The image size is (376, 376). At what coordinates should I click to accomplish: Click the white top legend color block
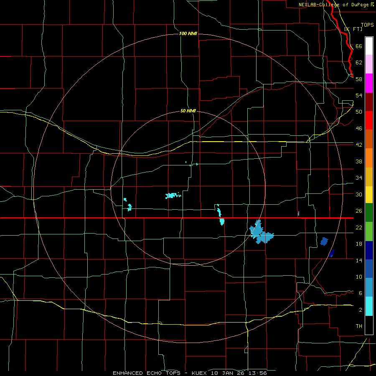369,46
